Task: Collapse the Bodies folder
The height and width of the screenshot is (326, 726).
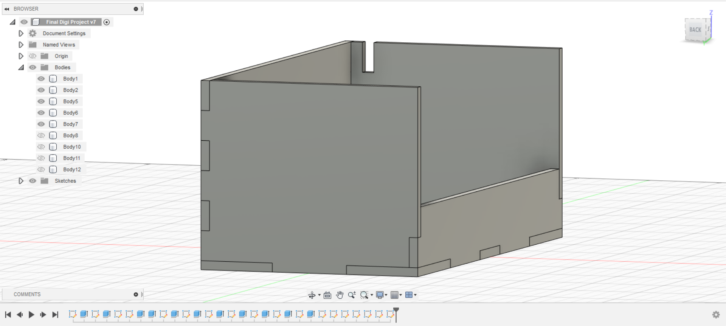Action: [21, 67]
